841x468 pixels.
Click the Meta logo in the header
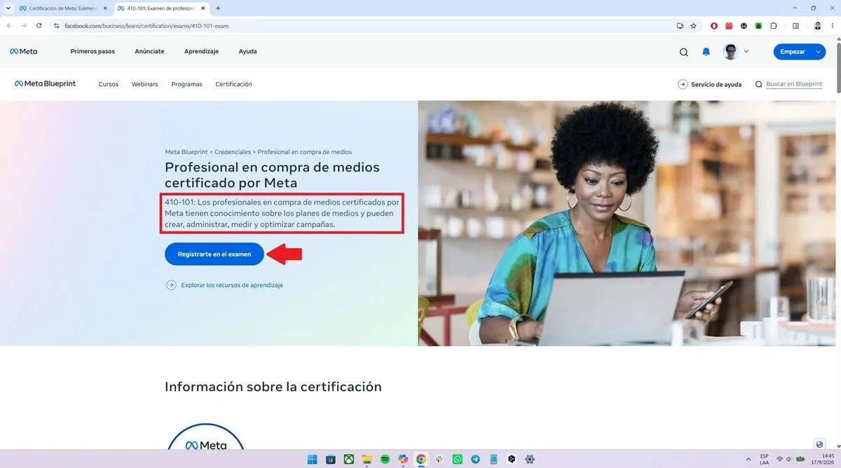click(23, 51)
